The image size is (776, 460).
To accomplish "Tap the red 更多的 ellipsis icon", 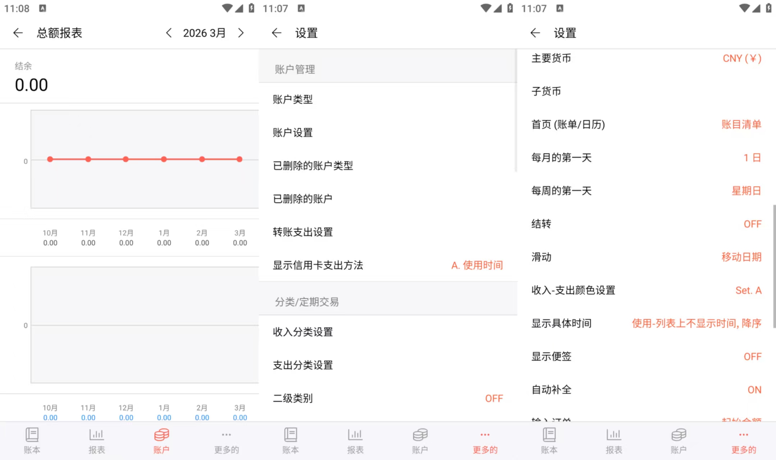I will point(485,439).
